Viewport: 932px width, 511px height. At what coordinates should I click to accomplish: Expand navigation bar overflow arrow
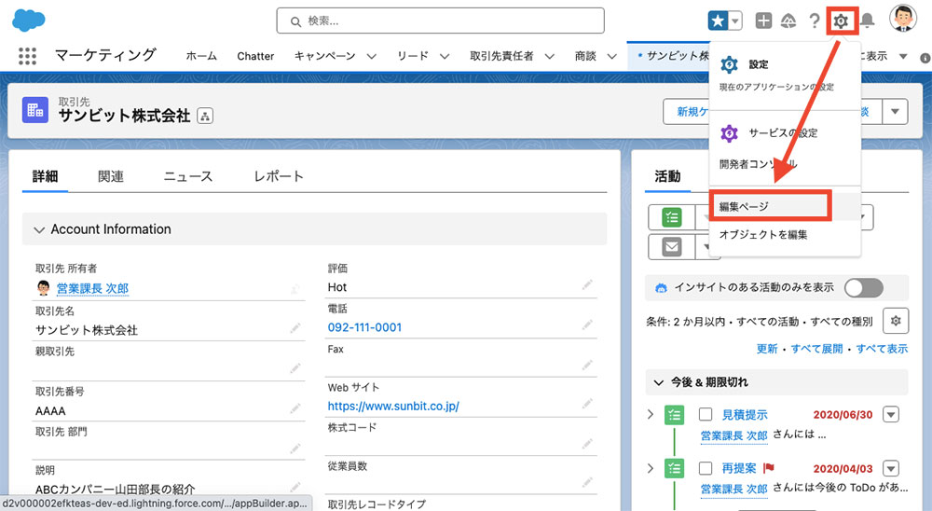903,57
